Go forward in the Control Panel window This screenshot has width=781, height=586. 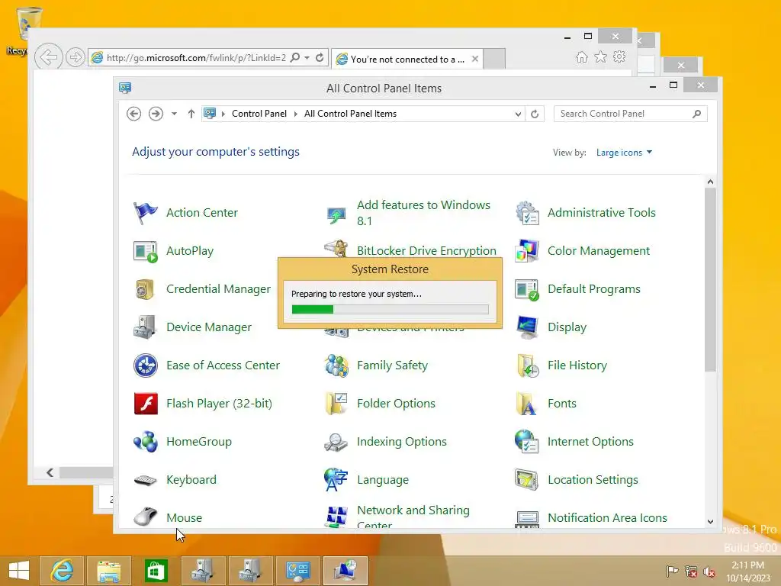(156, 114)
